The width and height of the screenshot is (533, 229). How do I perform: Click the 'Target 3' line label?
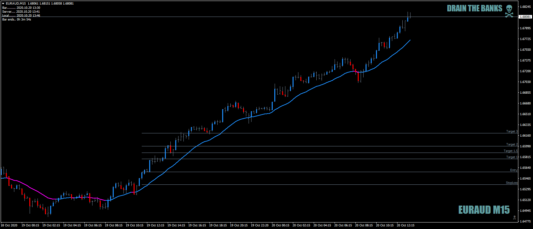click(x=512, y=131)
